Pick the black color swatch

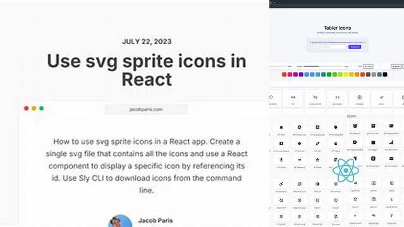(x=385, y=74)
